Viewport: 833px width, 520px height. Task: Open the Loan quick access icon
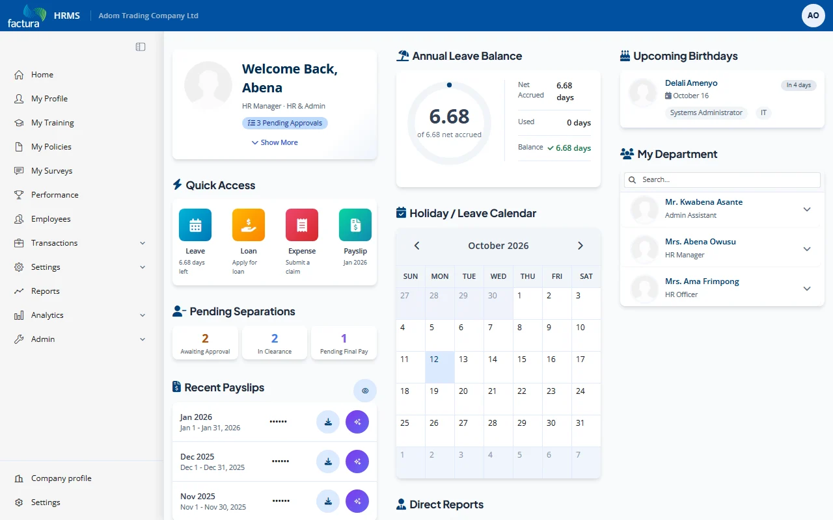[x=249, y=225]
